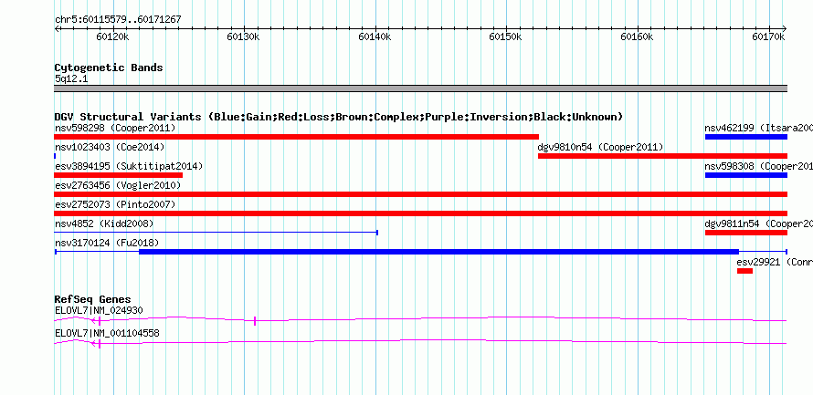Select the red esv2763456 full-width bar
813x395 pixels.
pyautogui.click(x=420, y=194)
